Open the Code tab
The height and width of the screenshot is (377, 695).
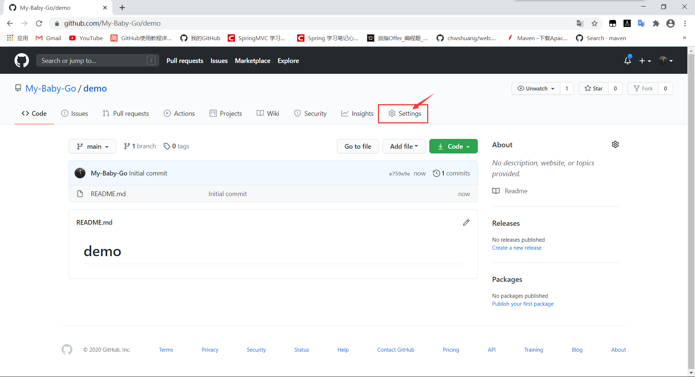34,114
